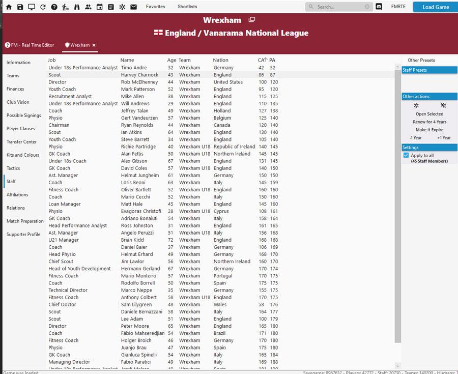Open the Supporter Profile section

tap(23, 234)
